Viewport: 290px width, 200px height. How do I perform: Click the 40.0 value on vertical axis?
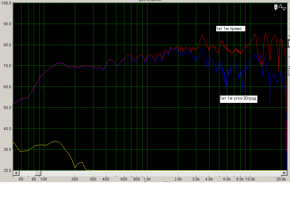pos(7,129)
